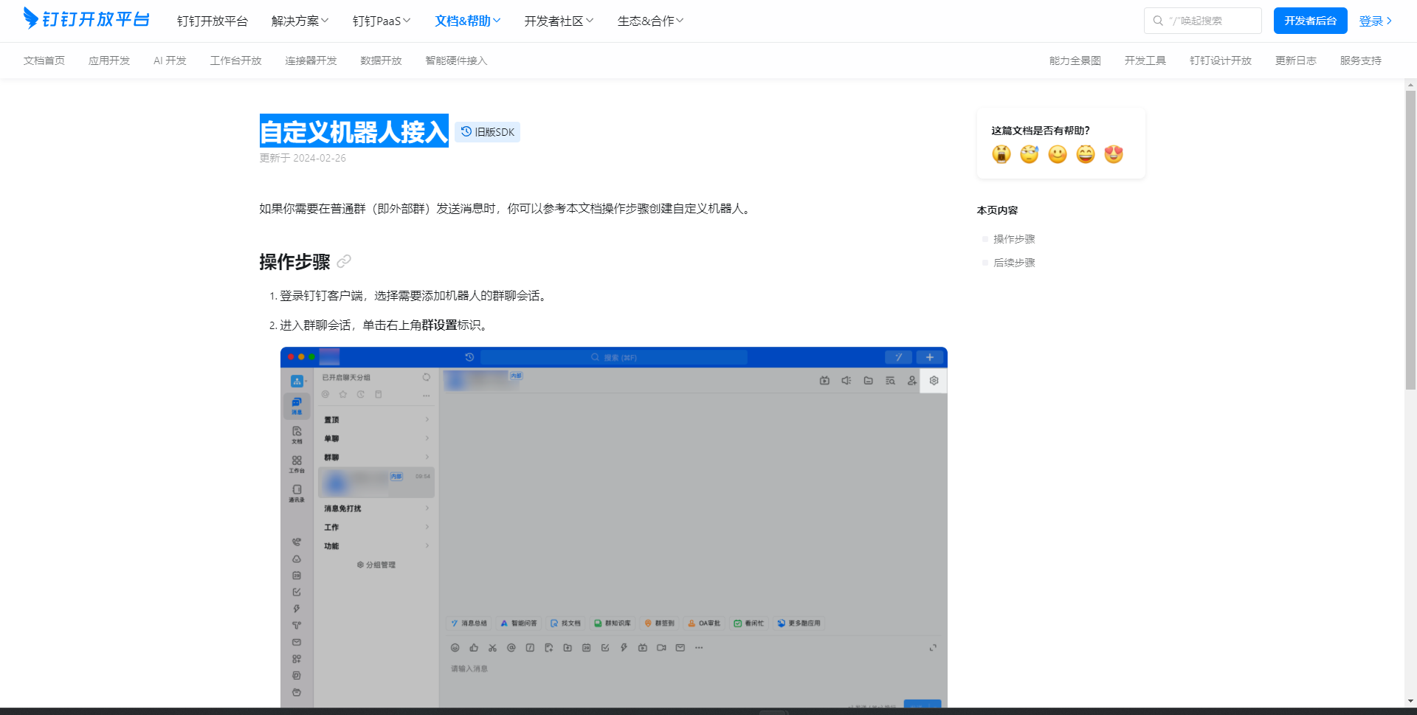
Task: Open the 开发工具 link
Action: click(1145, 61)
